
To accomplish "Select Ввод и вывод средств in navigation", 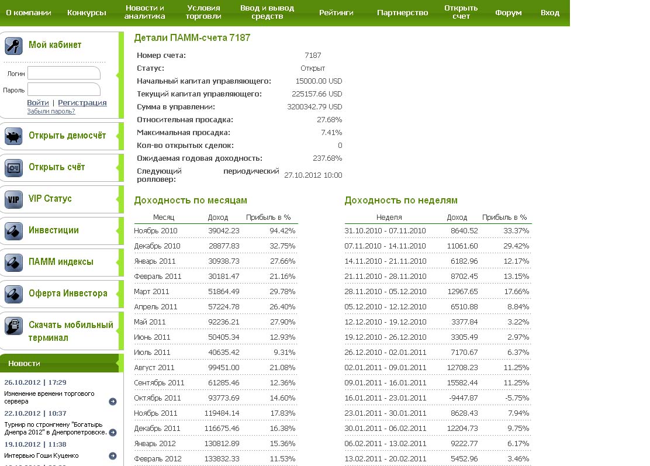I will (x=267, y=12).
